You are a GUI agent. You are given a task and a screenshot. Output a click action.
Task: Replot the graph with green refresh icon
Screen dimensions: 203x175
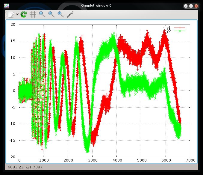24,14
